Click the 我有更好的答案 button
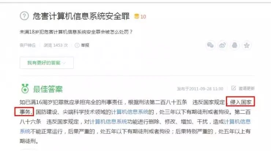Image resolution: width=271 pixels, height=151 pixels. click(47, 63)
